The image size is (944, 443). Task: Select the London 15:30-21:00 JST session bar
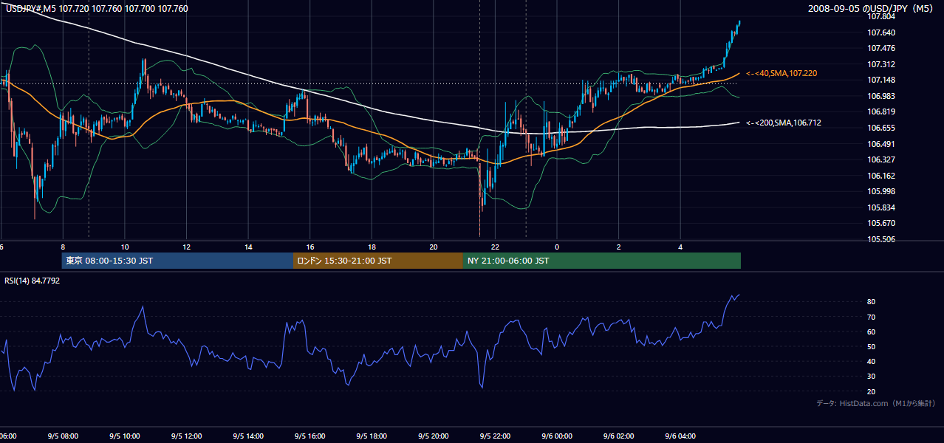pyautogui.click(x=378, y=261)
